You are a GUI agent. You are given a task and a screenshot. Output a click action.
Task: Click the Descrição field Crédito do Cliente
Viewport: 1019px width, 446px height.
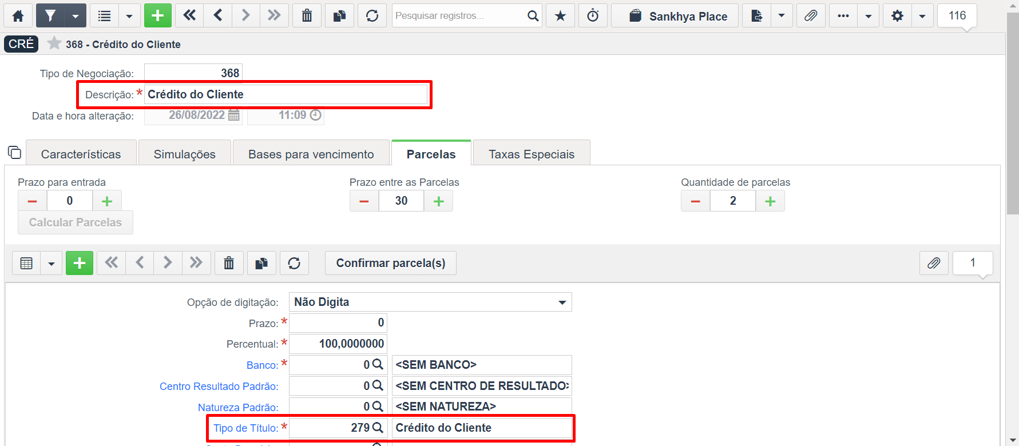[x=286, y=94]
